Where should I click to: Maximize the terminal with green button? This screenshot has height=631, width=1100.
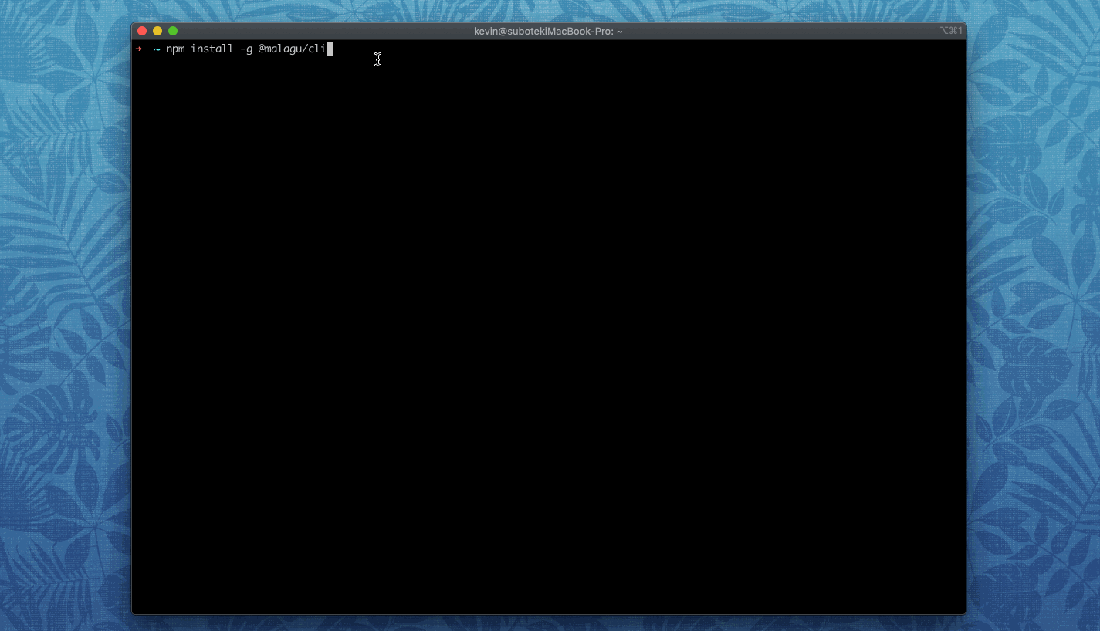(x=173, y=31)
